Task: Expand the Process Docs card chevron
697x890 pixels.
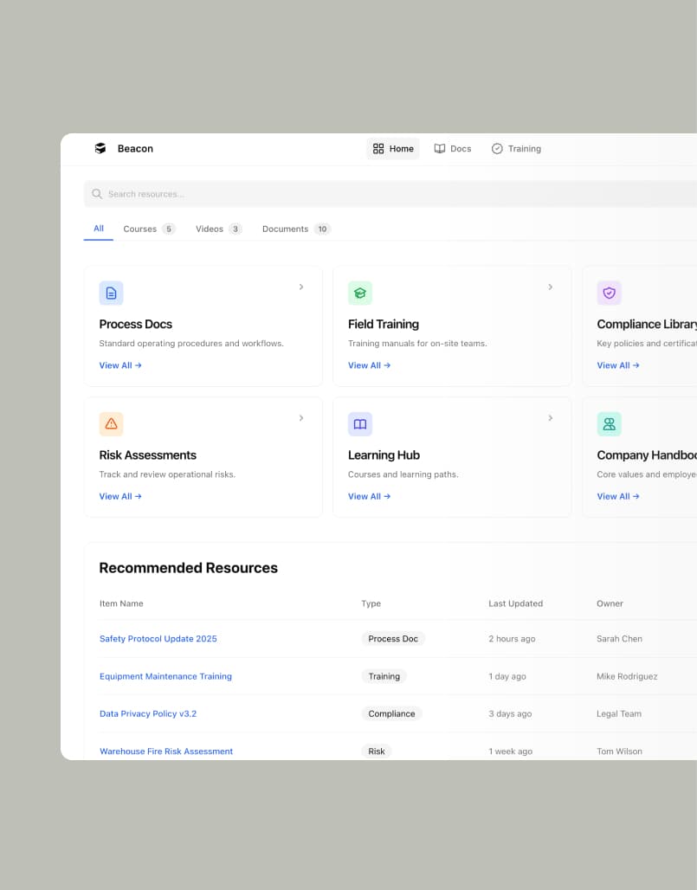Action: coord(301,287)
